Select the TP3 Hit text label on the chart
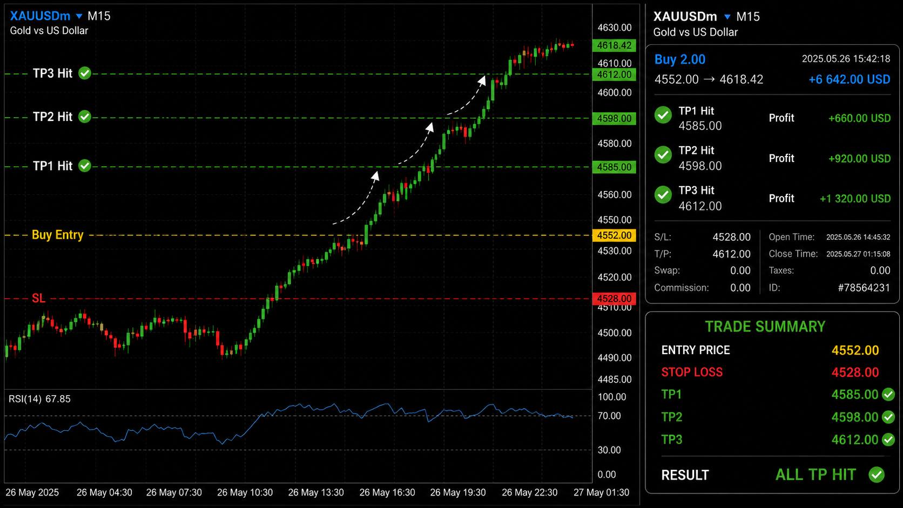This screenshot has width=903, height=508. [x=52, y=73]
